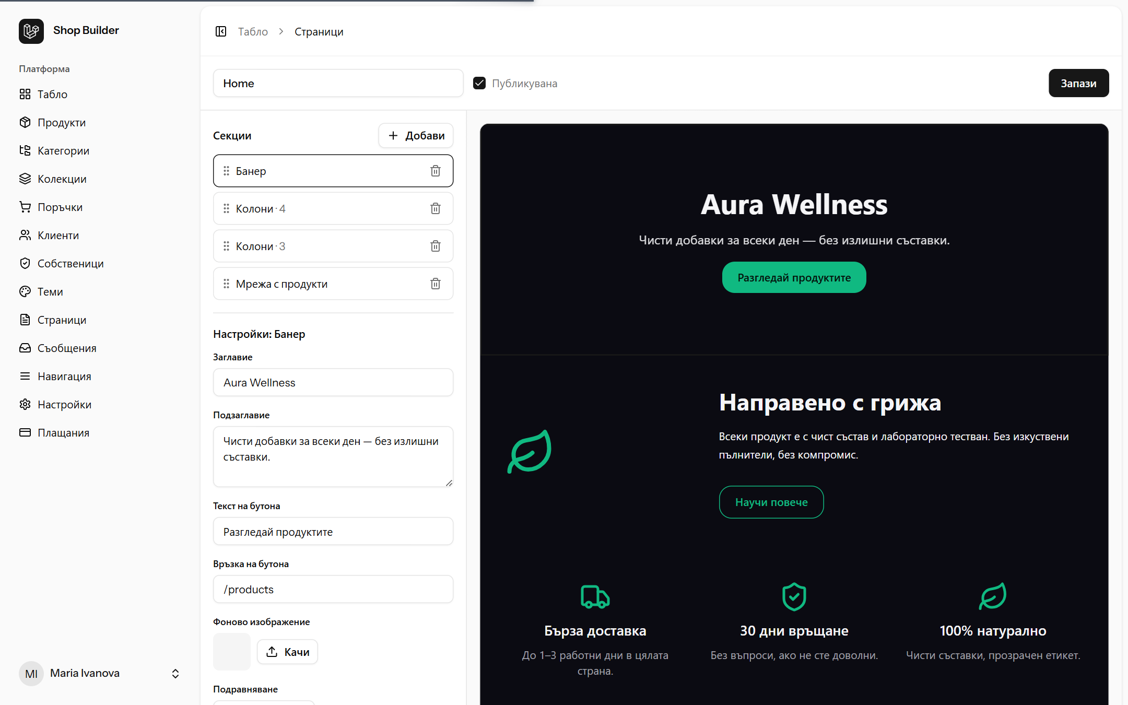The image size is (1128, 705).
Task: Click the Категории tree icon
Action: [25, 150]
